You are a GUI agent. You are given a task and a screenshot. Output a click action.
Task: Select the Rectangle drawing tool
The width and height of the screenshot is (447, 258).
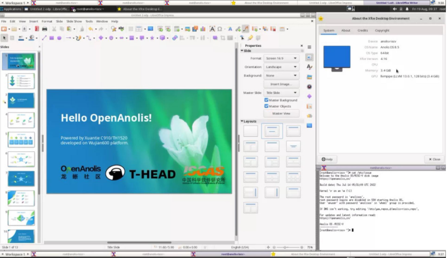(x=51, y=37)
